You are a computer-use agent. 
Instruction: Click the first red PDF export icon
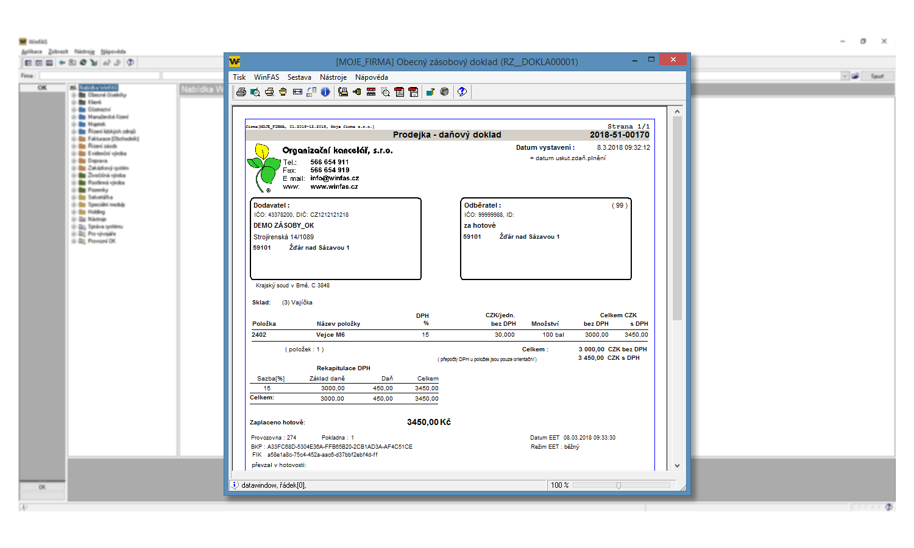pyautogui.click(x=399, y=92)
